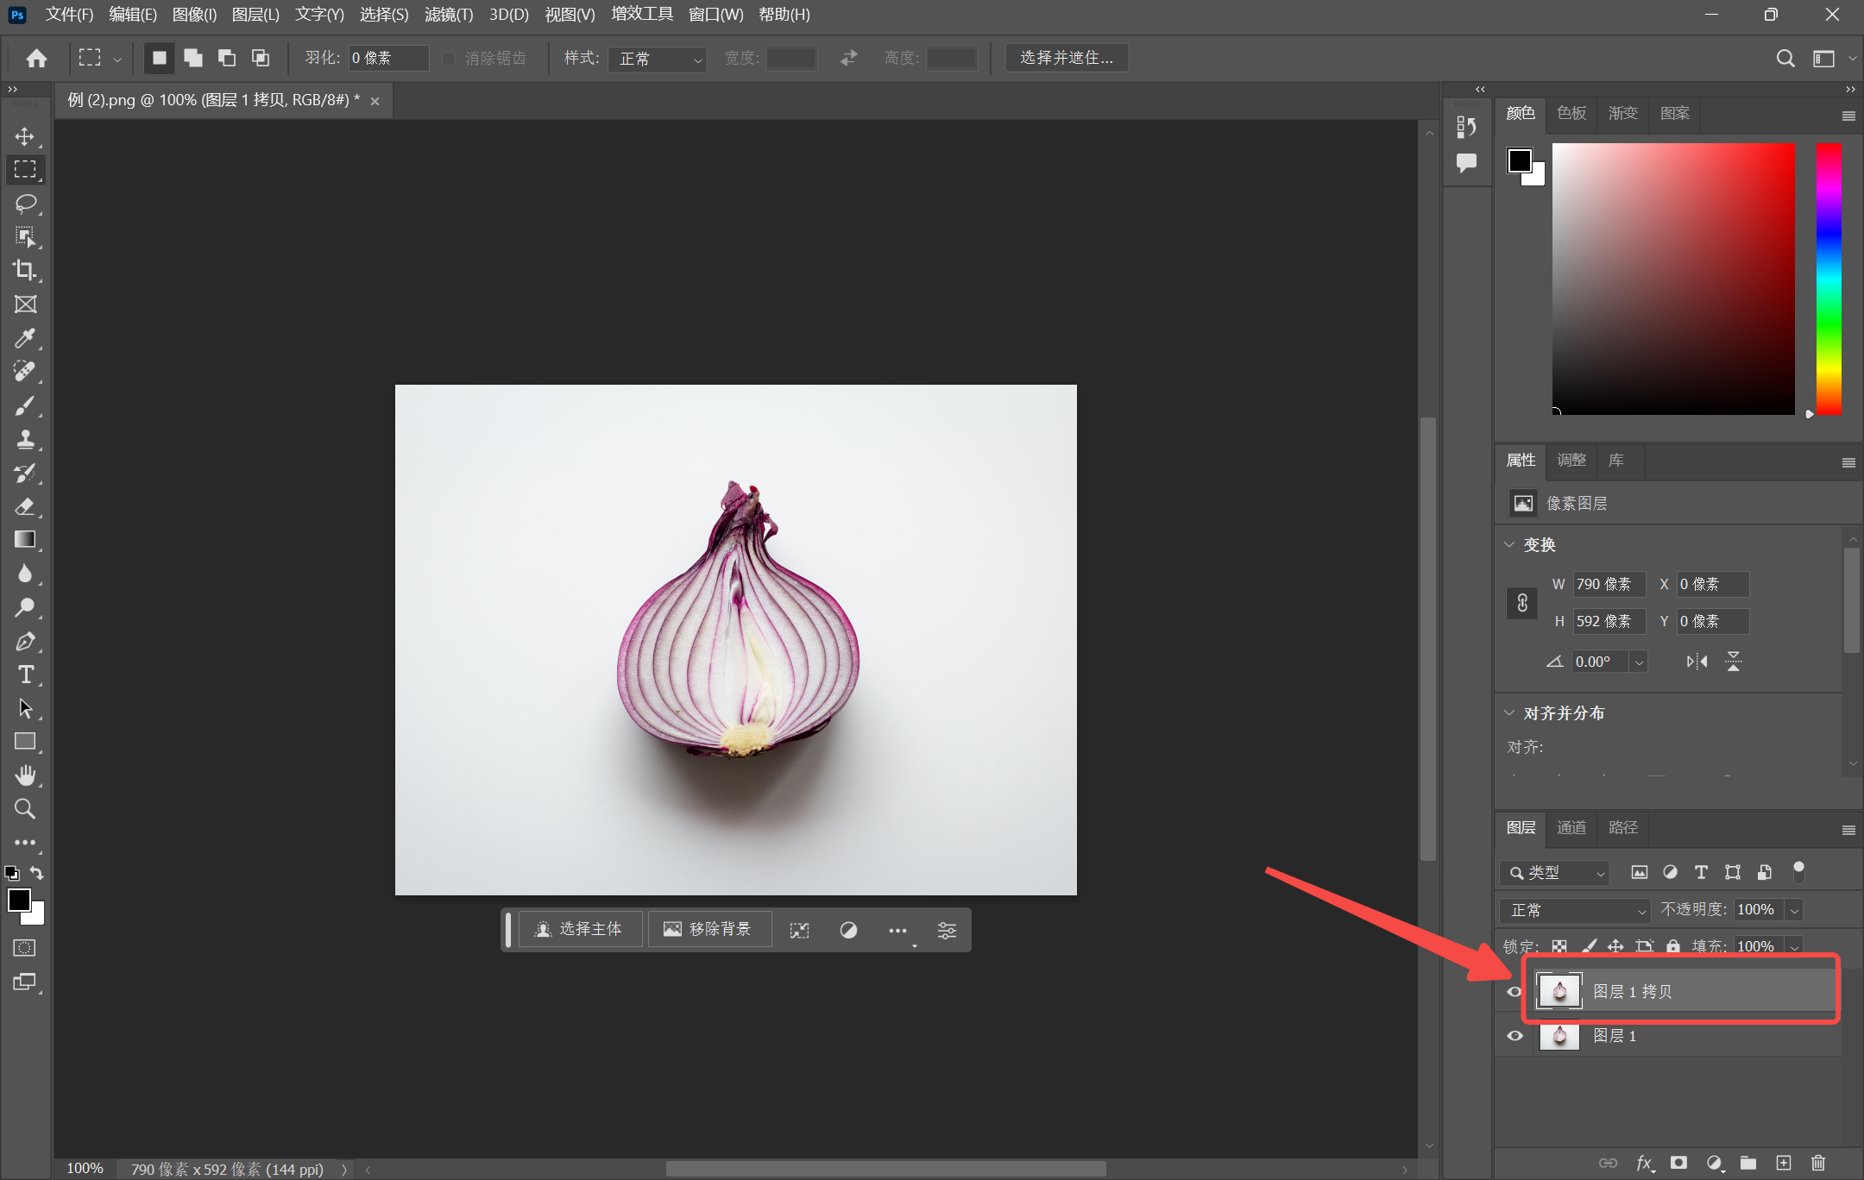Open the 样式 dropdown showing 正常

[658, 59]
